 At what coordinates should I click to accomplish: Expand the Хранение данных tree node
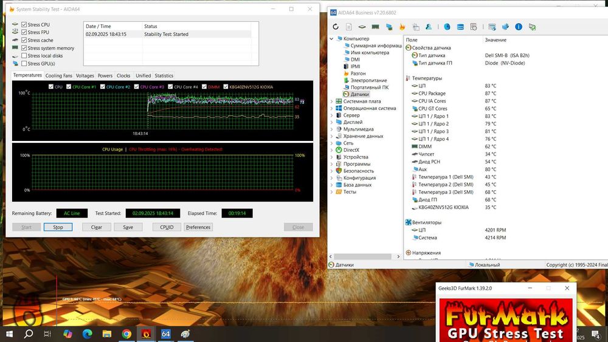pyautogui.click(x=331, y=136)
